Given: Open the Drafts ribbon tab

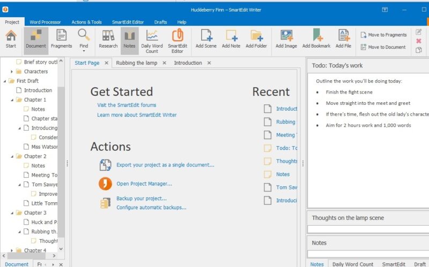Looking at the screenshot, I should click(x=160, y=22).
